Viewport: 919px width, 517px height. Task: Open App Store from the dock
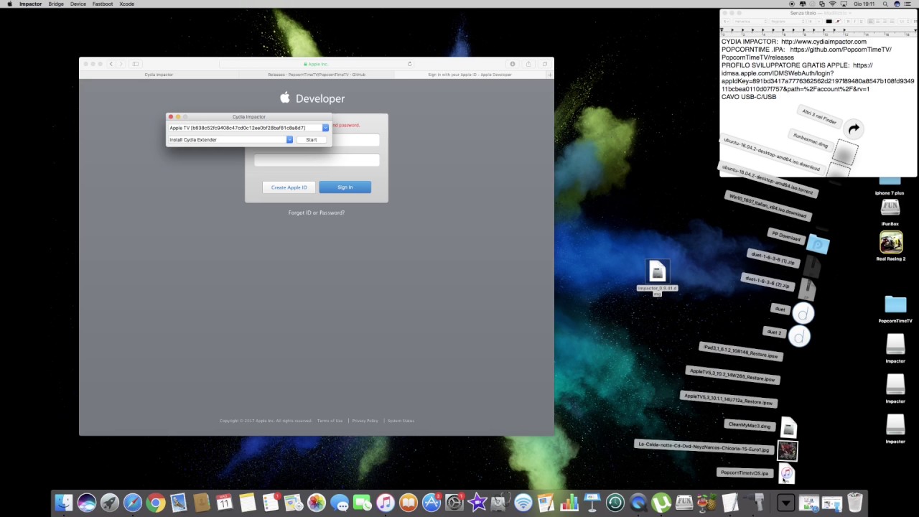click(431, 503)
